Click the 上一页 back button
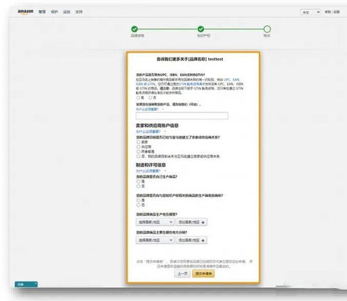Viewport: 347px width, 301px height. click(183, 273)
